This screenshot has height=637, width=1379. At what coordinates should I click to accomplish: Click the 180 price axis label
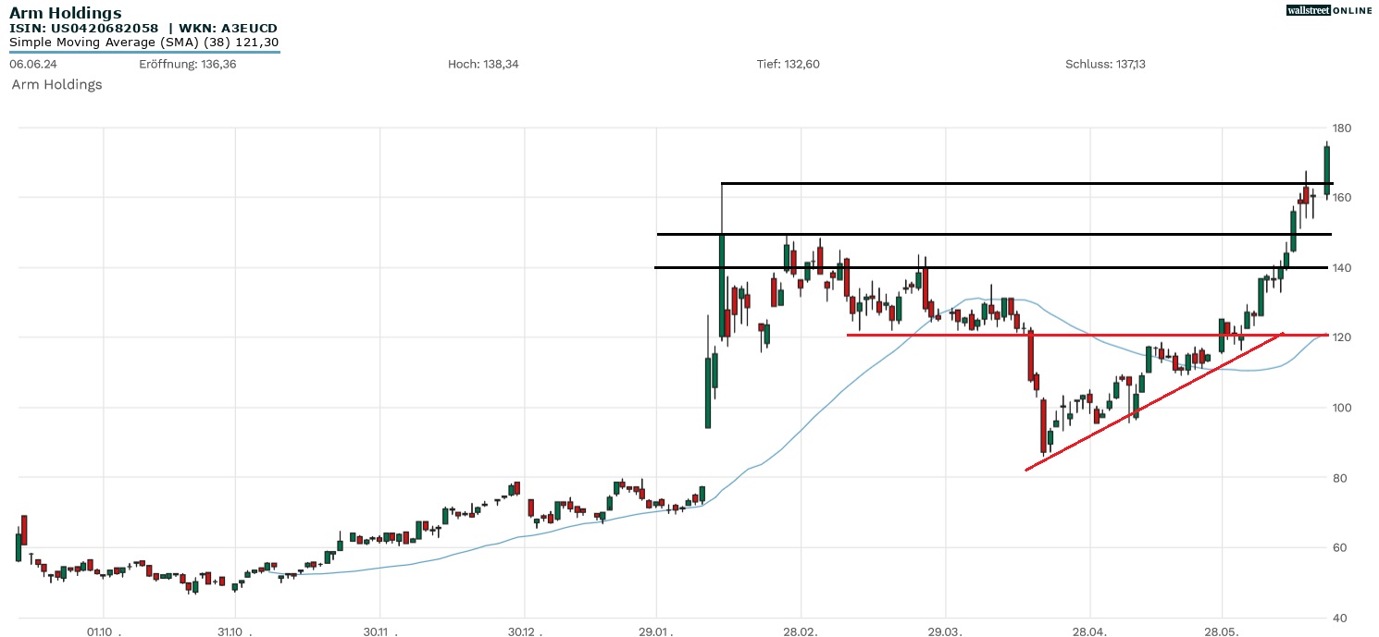tap(1342, 128)
